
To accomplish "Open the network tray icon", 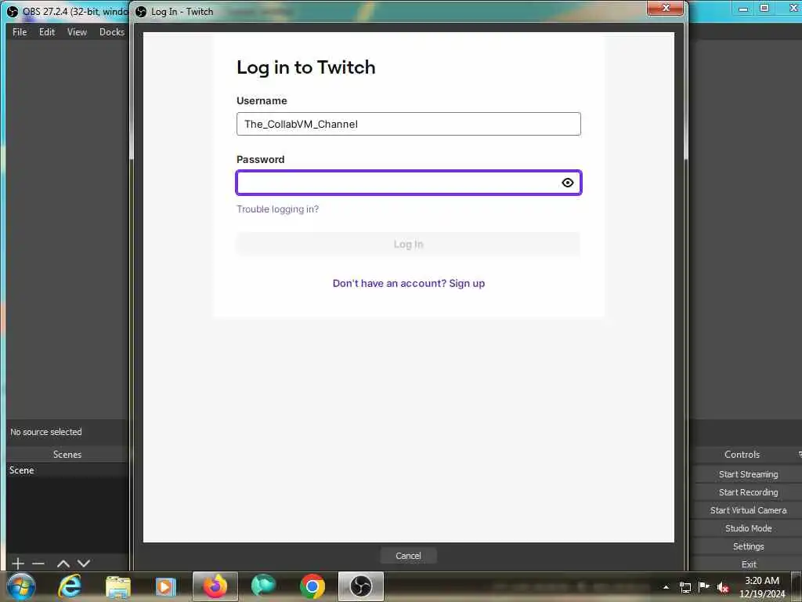I will click(685, 587).
